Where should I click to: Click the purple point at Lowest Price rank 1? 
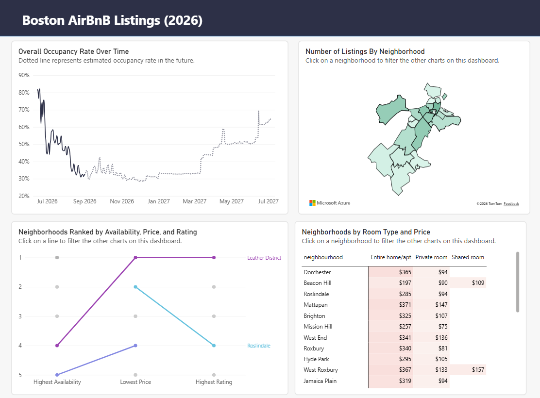click(135, 258)
